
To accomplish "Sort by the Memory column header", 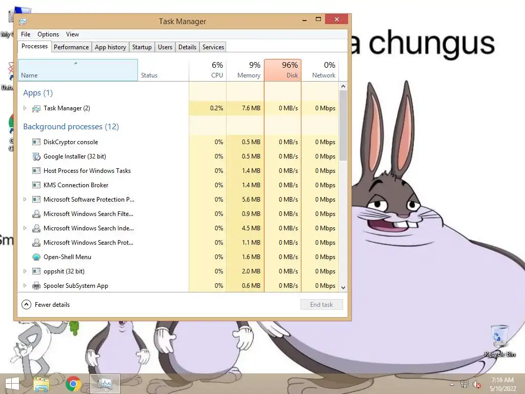I will [x=246, y=70].
